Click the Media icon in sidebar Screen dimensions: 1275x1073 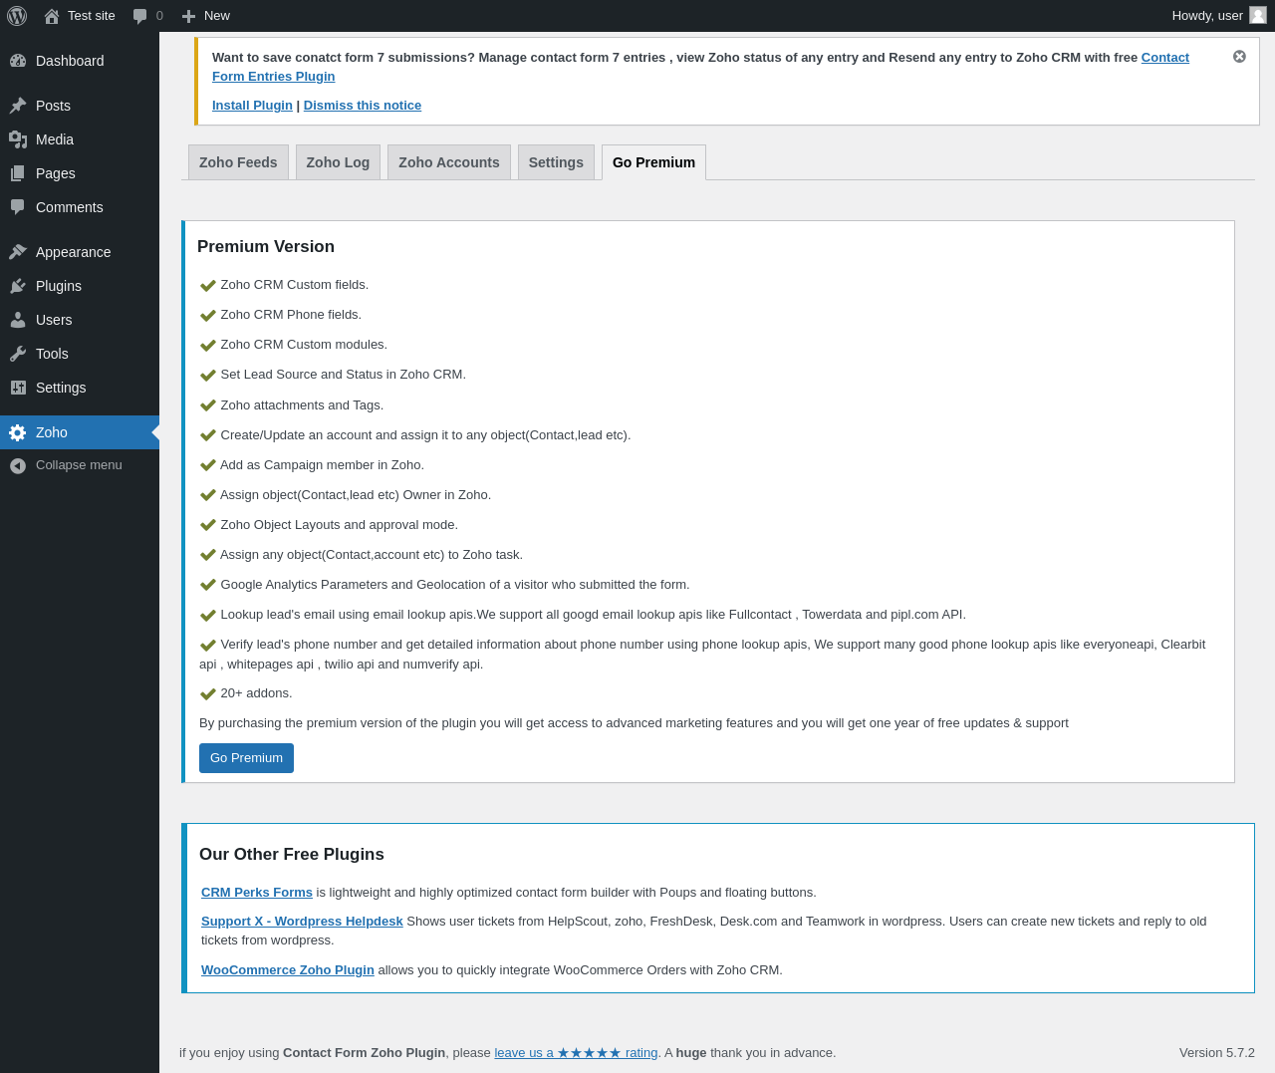(x=18, y=139)
